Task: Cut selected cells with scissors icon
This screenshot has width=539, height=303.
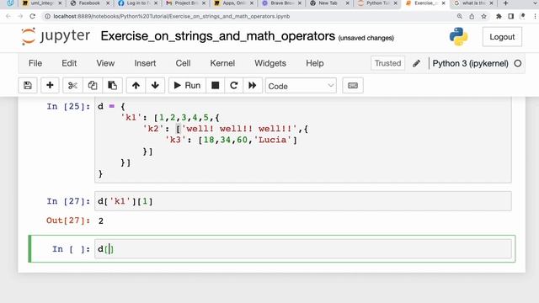Action: [x=72, y=86]
